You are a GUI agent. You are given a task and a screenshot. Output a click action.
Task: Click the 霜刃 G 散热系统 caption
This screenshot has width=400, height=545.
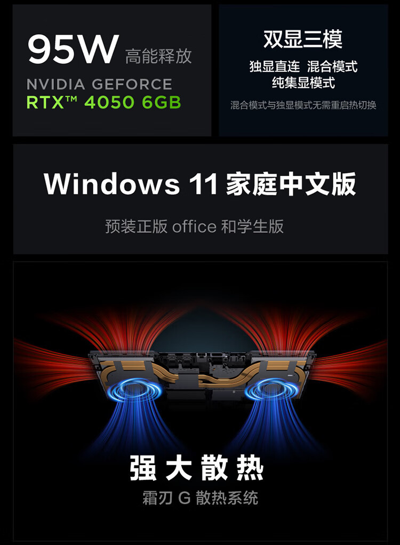point(201,498)
